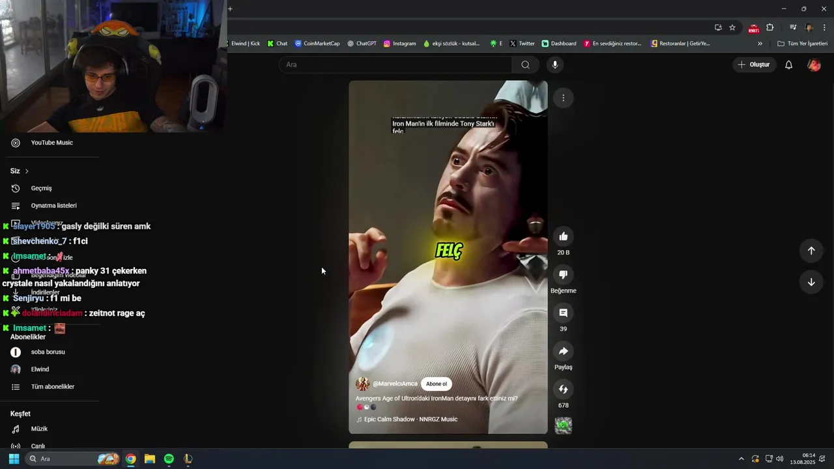Image resolution: width=834 pixels, height=469 pixels.
Task: Open the Chrome profile avatar
Action: tap(809, 27)
